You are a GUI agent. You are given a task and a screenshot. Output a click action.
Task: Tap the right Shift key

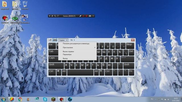129,66
